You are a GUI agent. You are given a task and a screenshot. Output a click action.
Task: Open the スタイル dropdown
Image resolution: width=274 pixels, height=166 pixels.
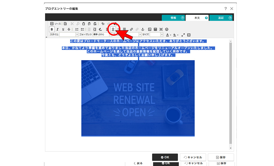click(x=69, y=35)
